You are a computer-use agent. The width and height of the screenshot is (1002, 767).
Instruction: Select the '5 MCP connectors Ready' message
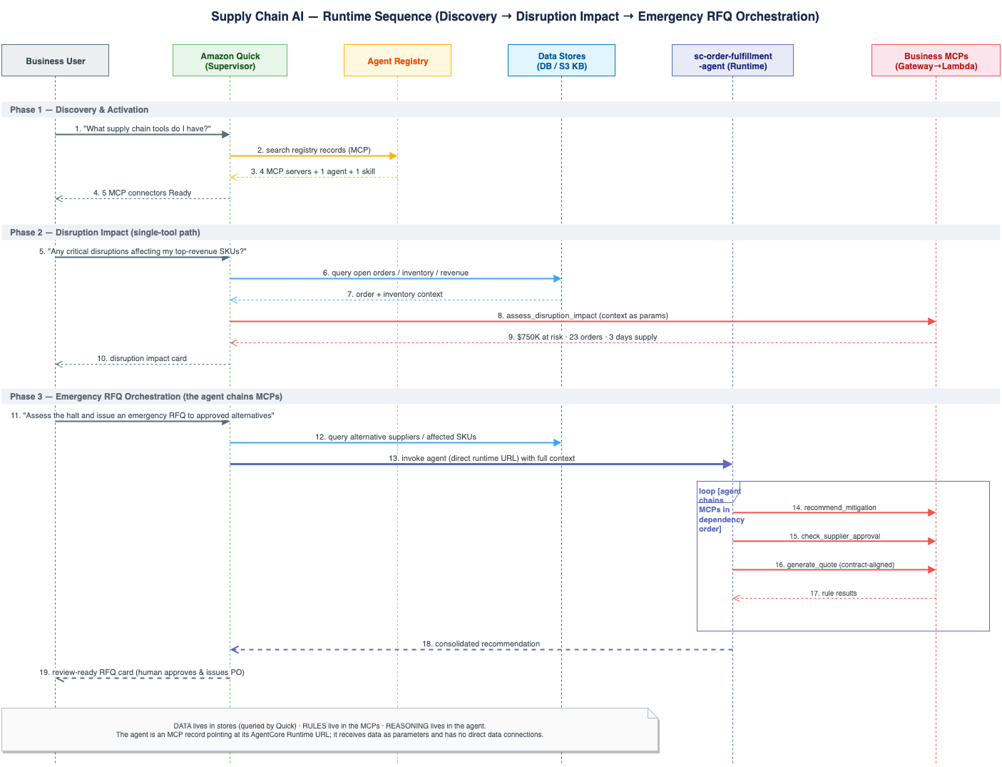(142, 193)
